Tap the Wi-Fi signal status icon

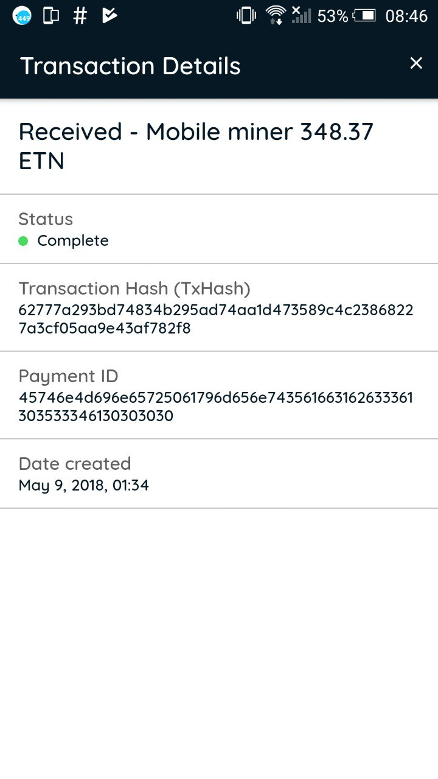276,16
